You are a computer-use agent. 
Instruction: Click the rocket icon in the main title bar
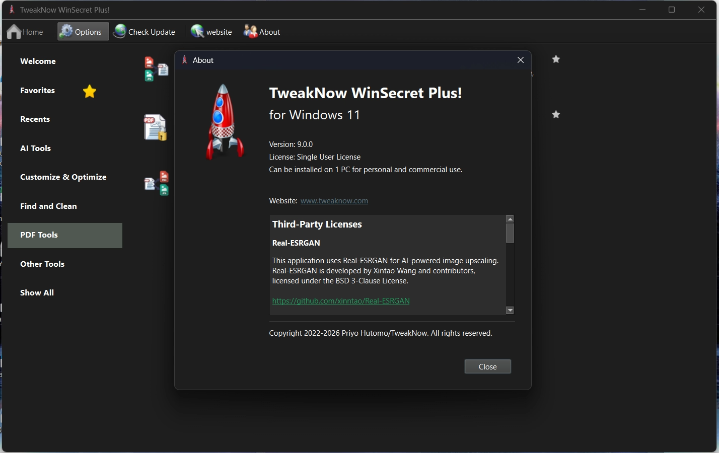(x=12, y=10)
